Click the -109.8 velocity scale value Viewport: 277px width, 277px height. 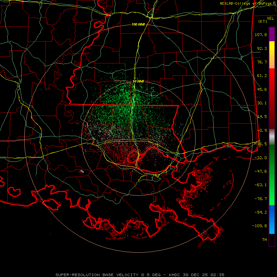(259, 226)
